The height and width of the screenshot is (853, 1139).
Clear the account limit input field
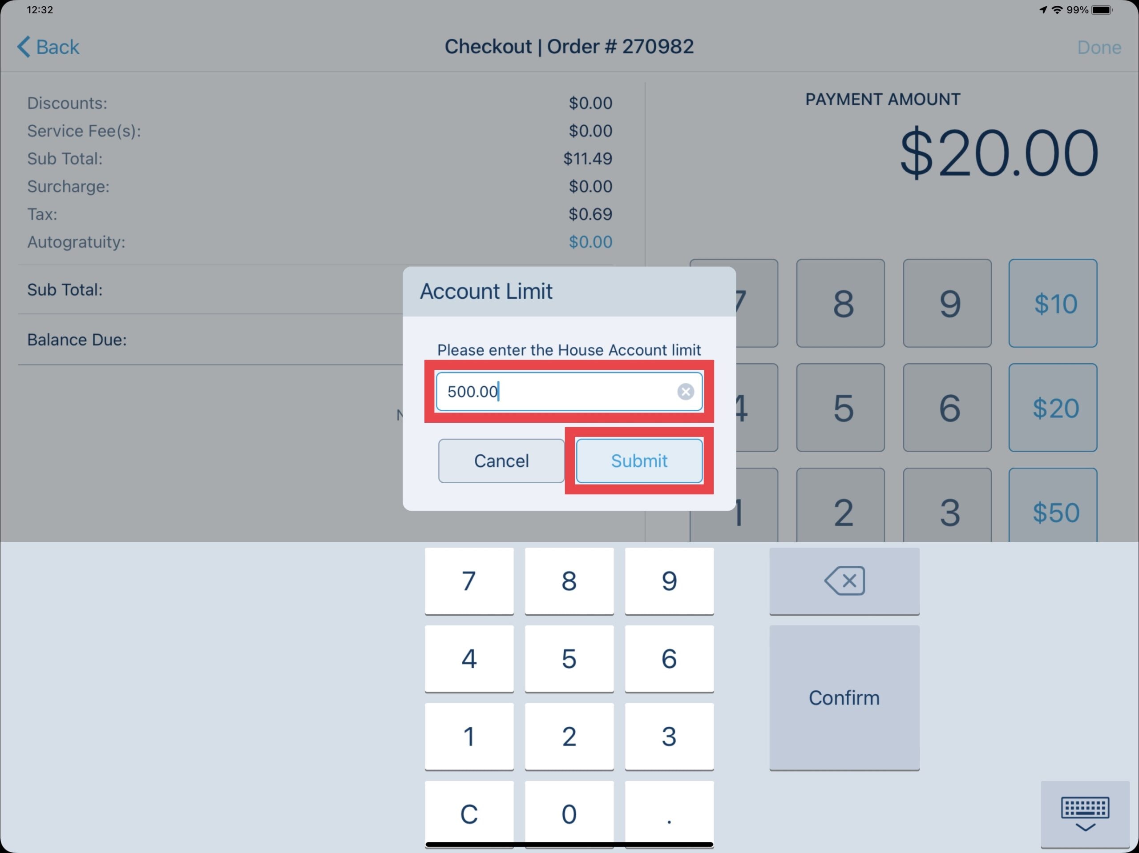[x=686, y=392]
